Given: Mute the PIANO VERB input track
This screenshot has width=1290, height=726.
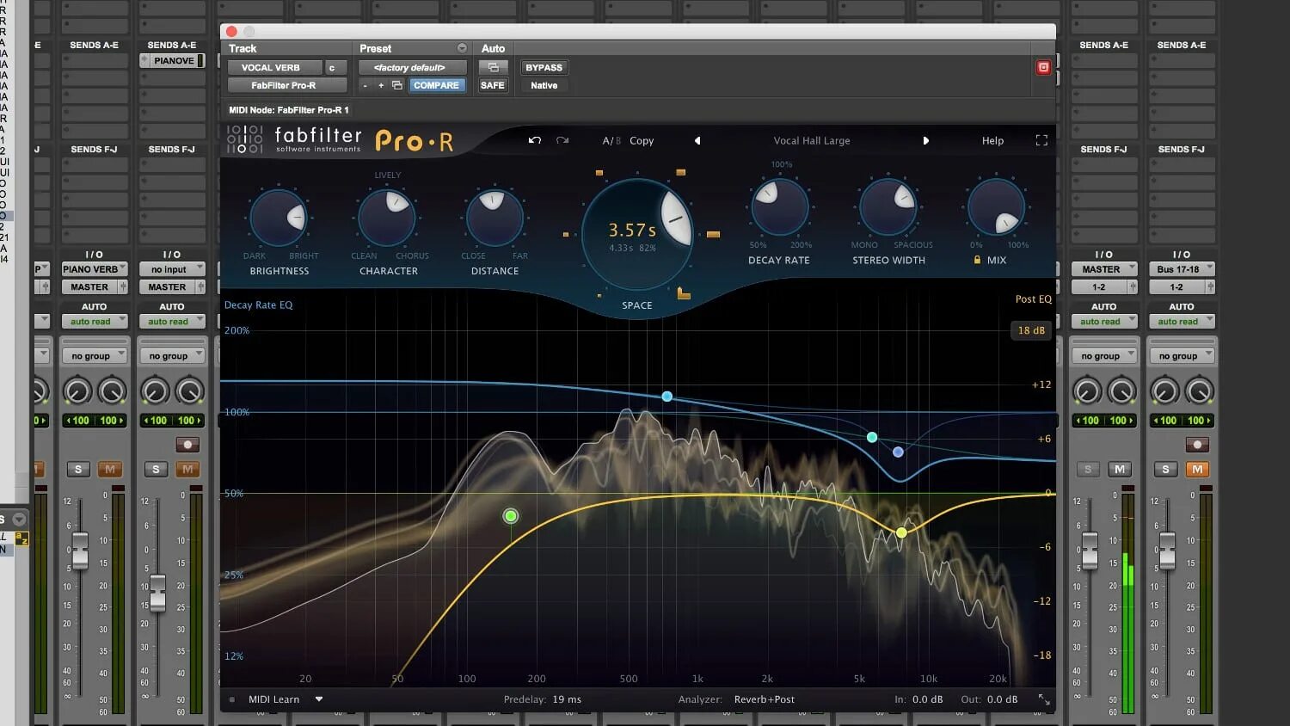Looking at the screenshot, I should click(x=109, y=469).
